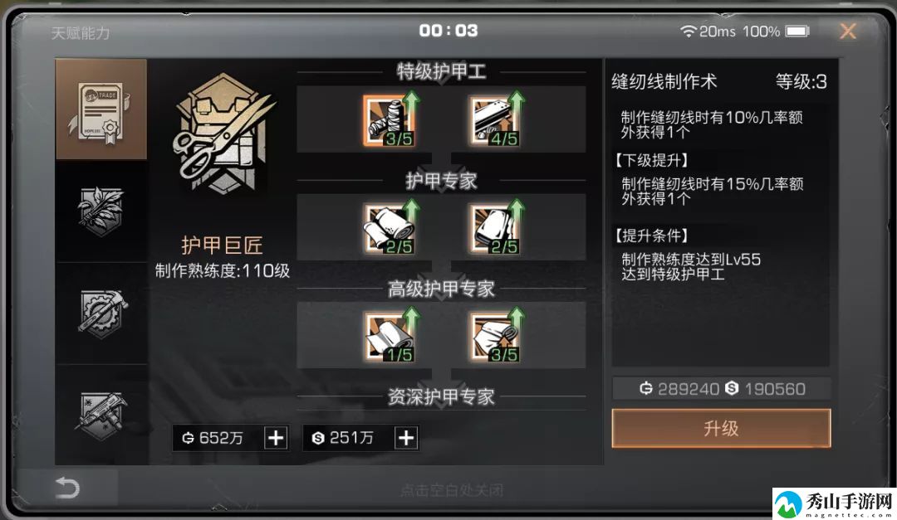Switch to the herb gathering talent tab
Viewport: 897px width, 520px height.
pyautogui.click(x=101, y=211)
